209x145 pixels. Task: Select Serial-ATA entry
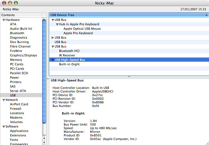click(x=18, y=91)
